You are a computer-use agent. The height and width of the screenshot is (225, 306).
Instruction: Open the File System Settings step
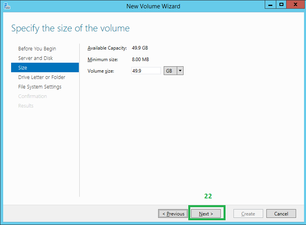pos(40,87)
